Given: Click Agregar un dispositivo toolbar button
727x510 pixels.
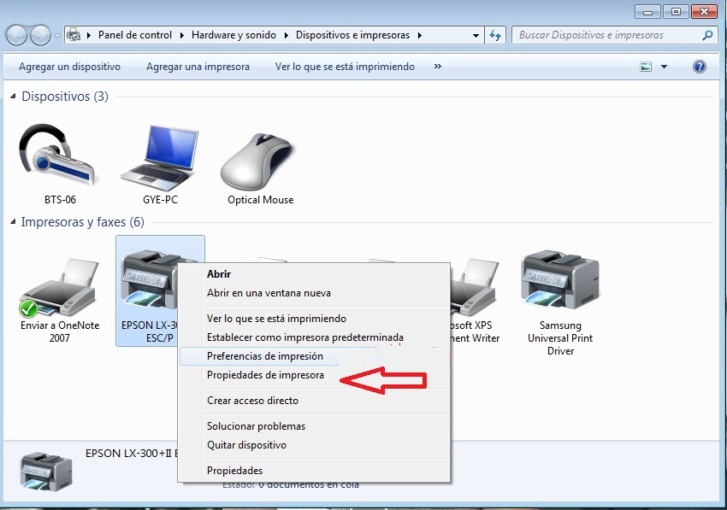Looking at the screenshot, I should click(x=69, y=67).
